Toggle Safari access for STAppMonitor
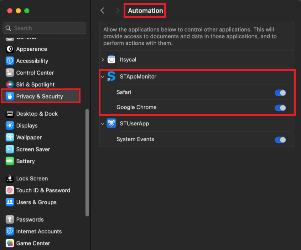The width and height of the screenshot is (301, 250). (x=280, y=93)
